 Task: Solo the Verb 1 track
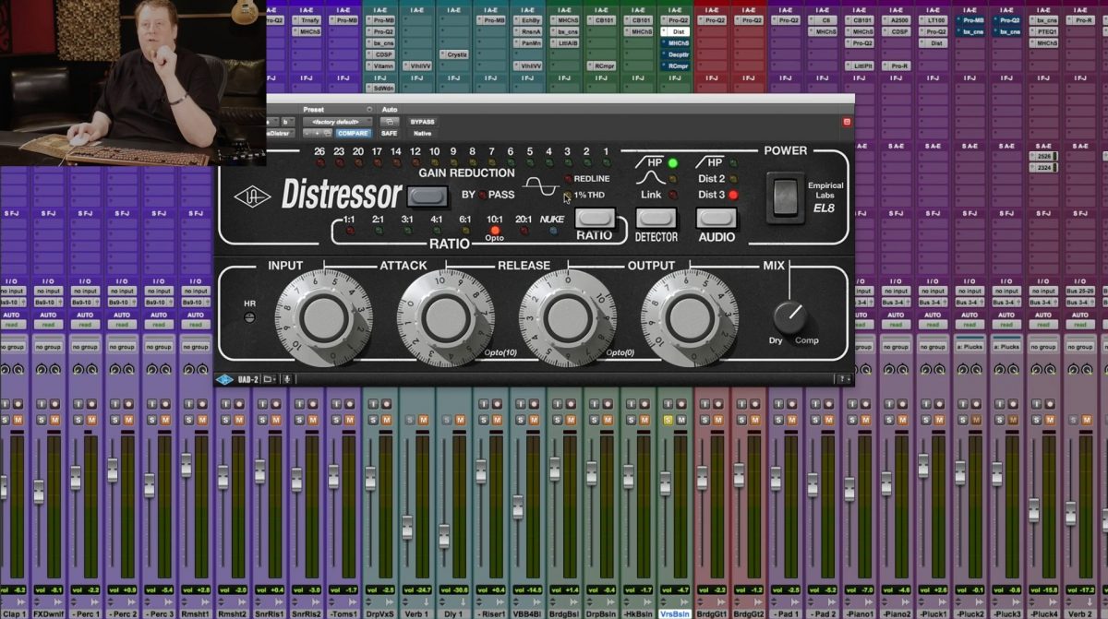[x=409, y=419]
